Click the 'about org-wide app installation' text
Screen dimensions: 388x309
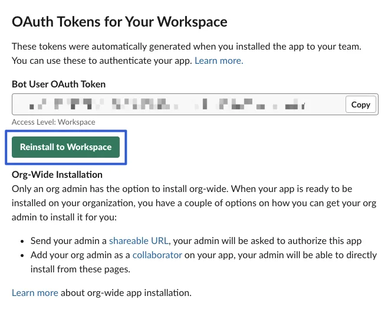(126, 292)
